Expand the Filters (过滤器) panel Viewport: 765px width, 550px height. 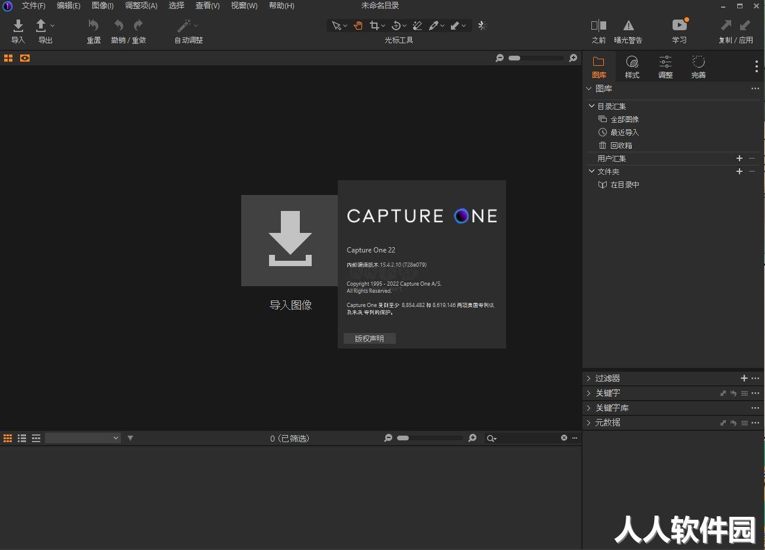[x=588, y=378]
